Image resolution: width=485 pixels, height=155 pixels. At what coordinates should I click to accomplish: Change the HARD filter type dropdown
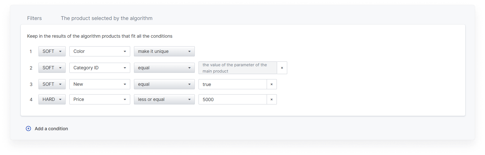(x=52, y=99)
